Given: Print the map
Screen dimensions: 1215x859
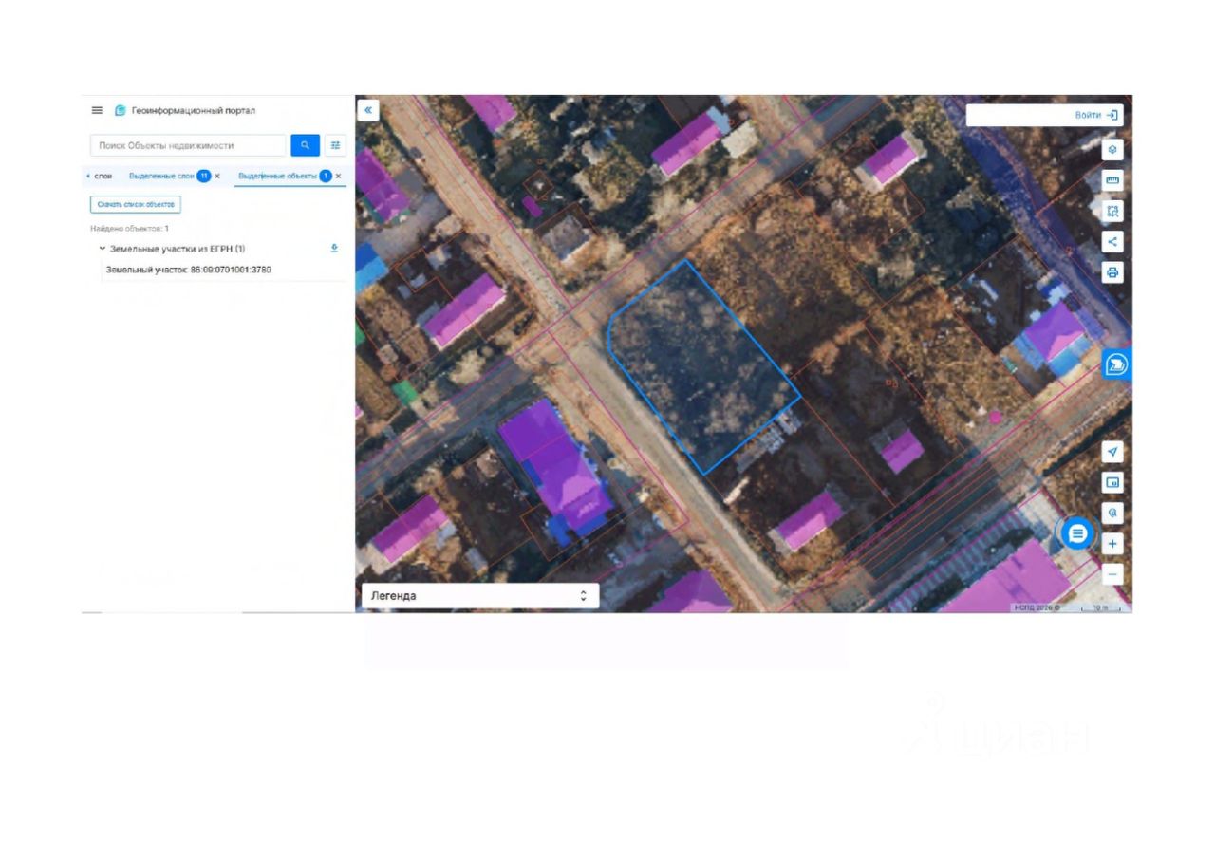Looking at the screenshot, I should (x=1112, y=272).
